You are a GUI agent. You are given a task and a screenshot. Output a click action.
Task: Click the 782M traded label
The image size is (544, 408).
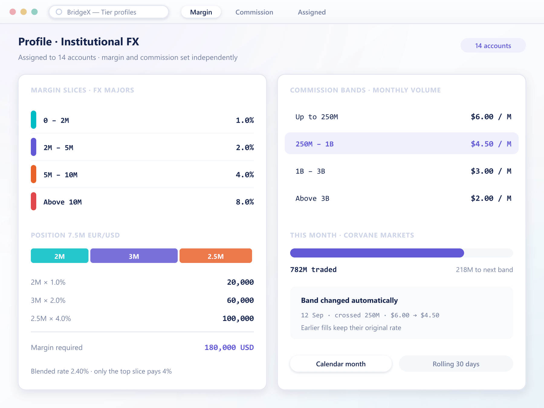(x=313, y=270)
